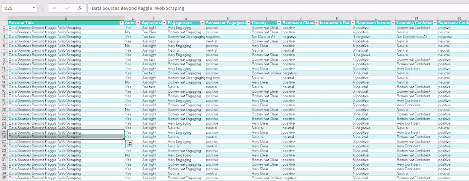This screenshot has width=469, height=181.
Task: Click the 'Somewhat Unclear' cell in row 35
Action: coord(266,178)
